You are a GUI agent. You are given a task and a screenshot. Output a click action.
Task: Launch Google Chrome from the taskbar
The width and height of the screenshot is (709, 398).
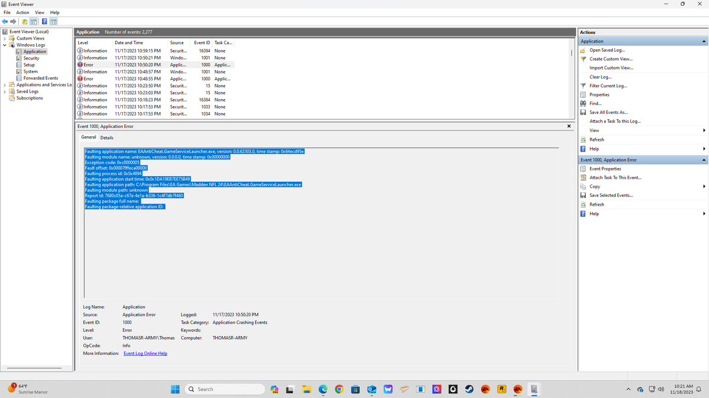[339, 389]
